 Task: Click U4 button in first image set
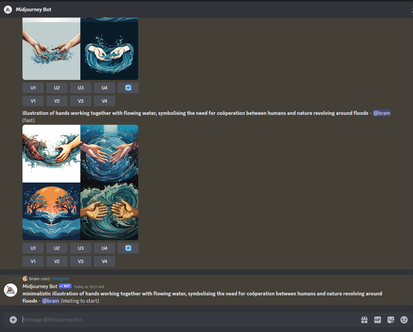(104, 88)
